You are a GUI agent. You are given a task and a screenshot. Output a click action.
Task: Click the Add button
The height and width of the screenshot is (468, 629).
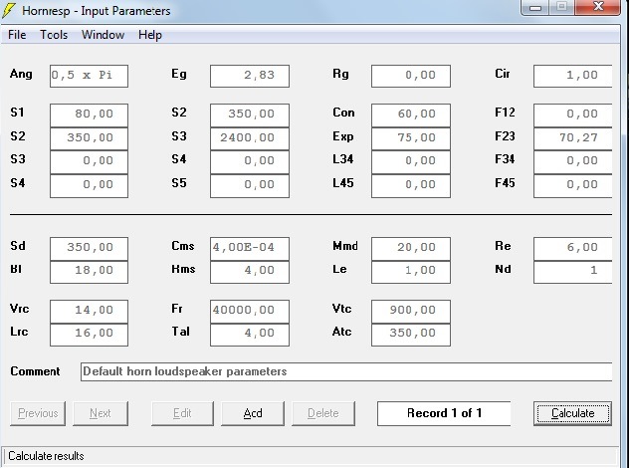pos(253,413)
